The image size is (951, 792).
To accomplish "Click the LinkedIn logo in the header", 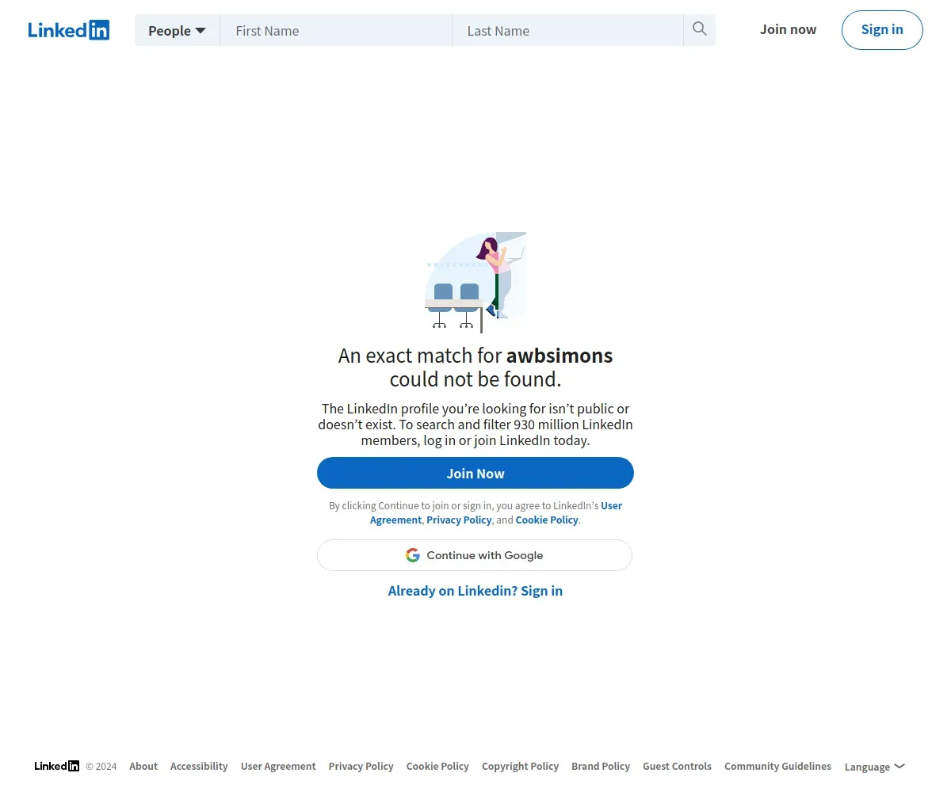I will pos(69,30).
